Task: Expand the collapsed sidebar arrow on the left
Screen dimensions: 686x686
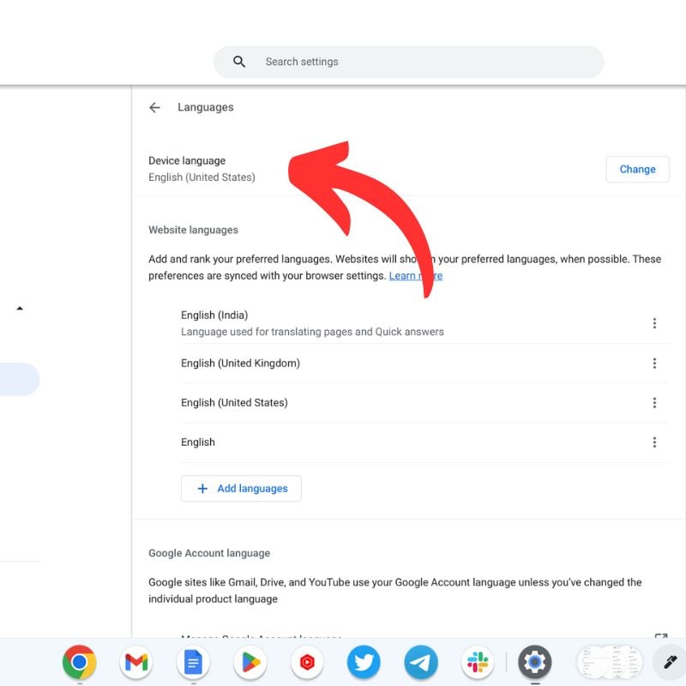Action: (21, 306)
